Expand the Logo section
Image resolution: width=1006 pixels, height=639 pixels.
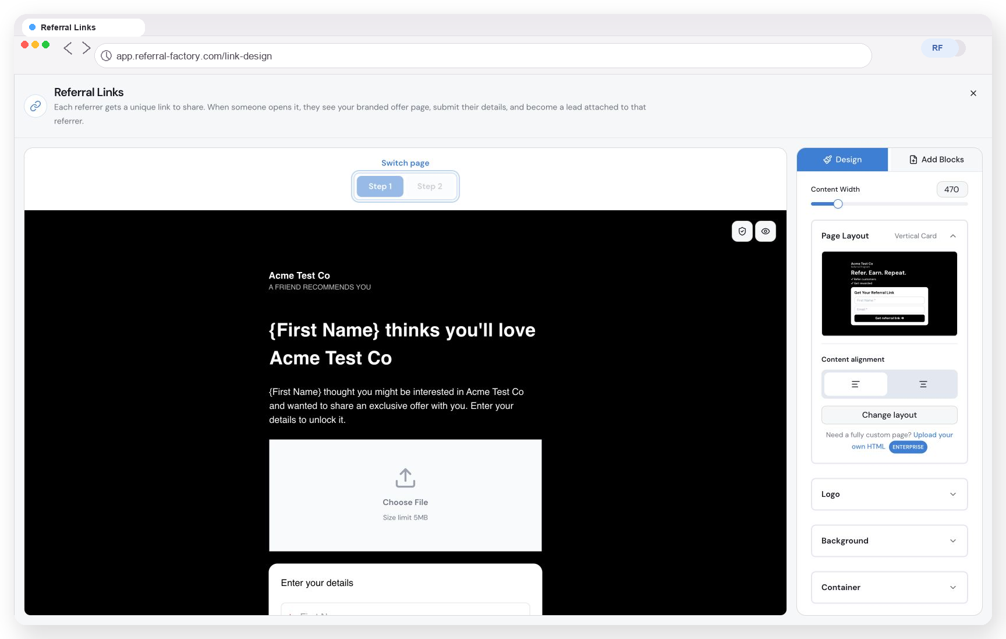[x=890, y=494]
